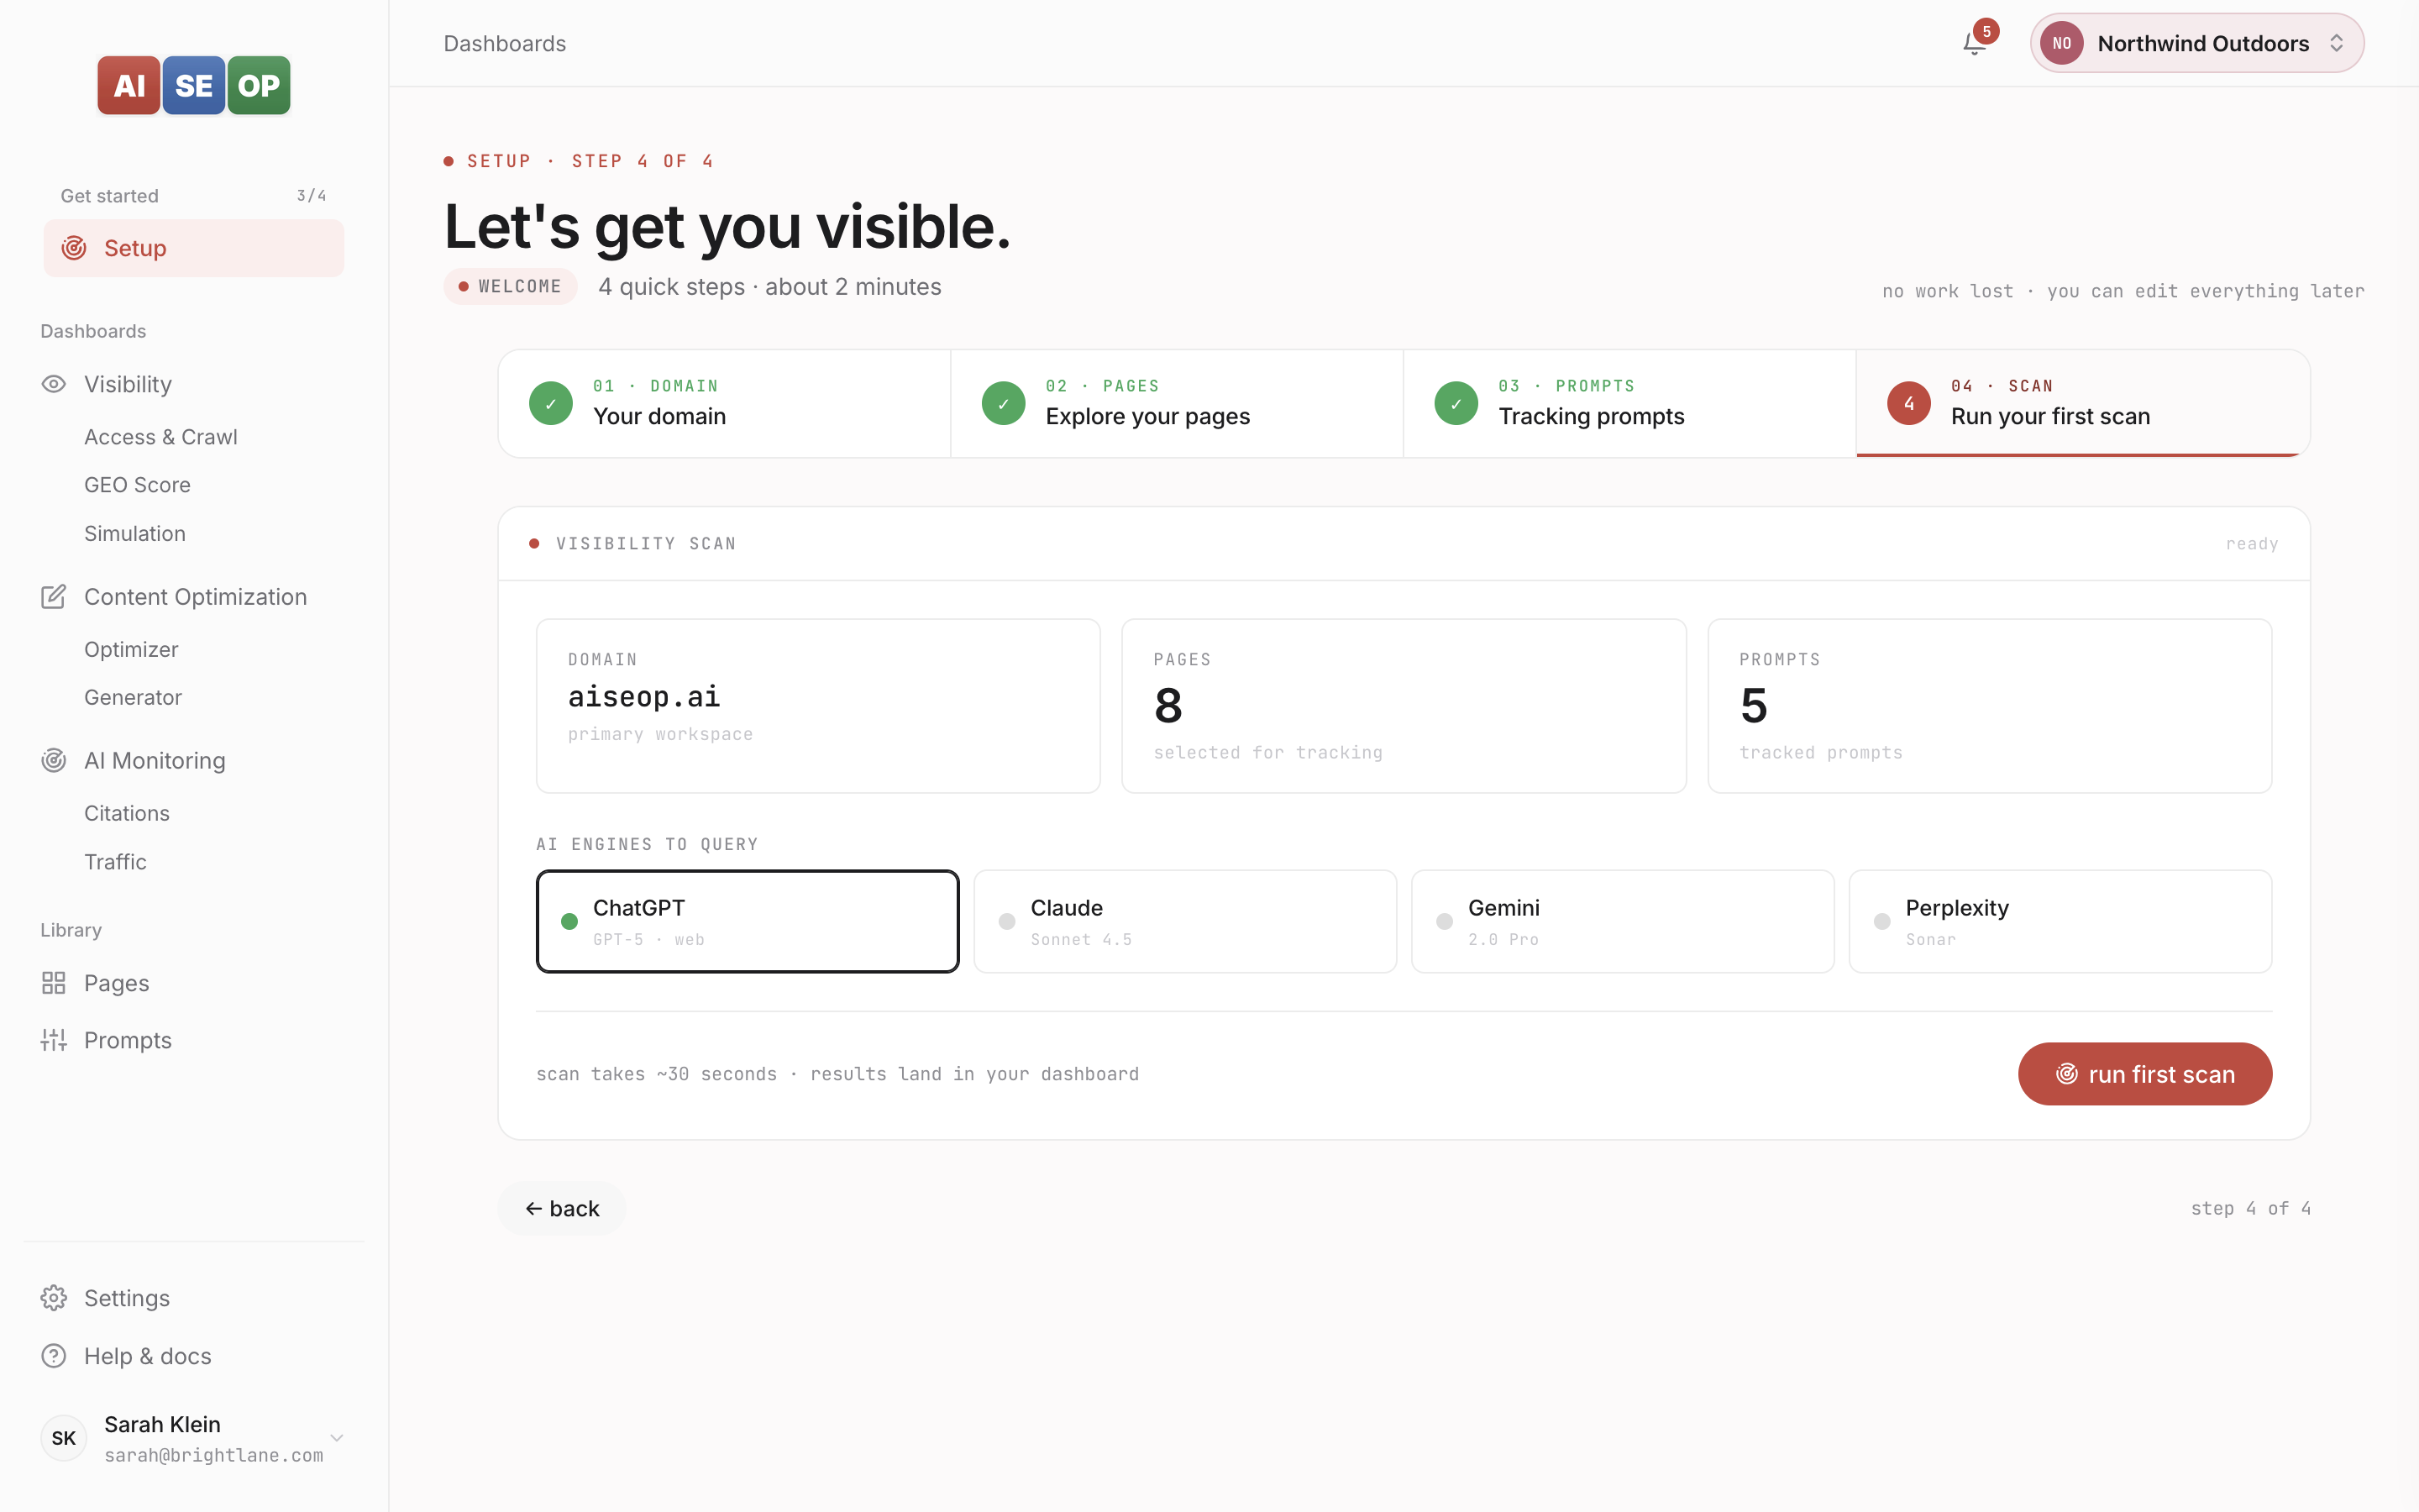Click the WELCOME badge
The width and height of the screenshot is (2419, 1512).
coord(511,287)
